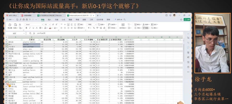This screenshot has width=232, height=104.
Task: Open the 搜索指数 column filter arrow
Action: (x=53, y=40)
